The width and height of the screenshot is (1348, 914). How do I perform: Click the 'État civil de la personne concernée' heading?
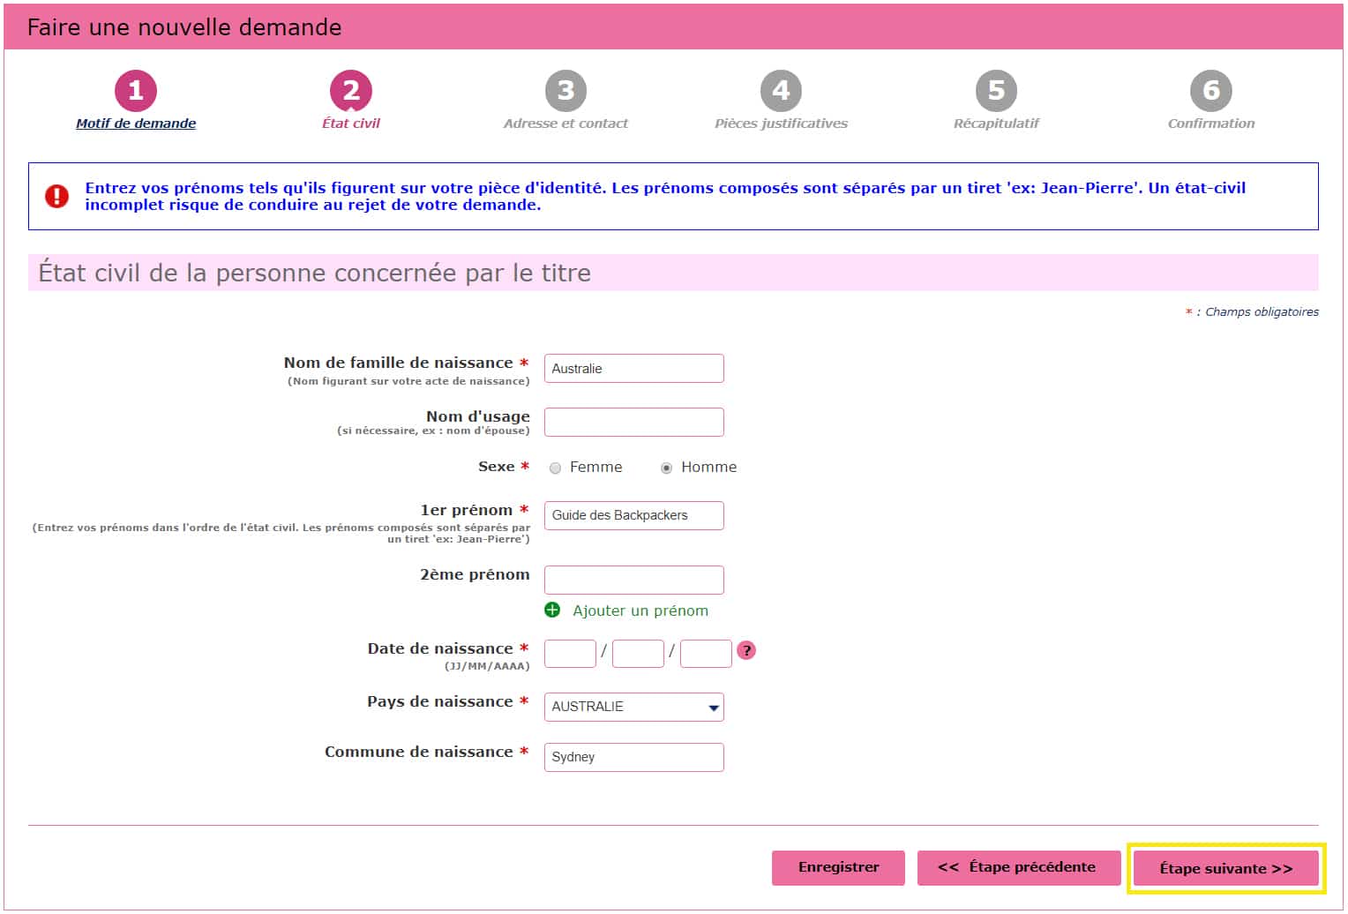[314, 273]
